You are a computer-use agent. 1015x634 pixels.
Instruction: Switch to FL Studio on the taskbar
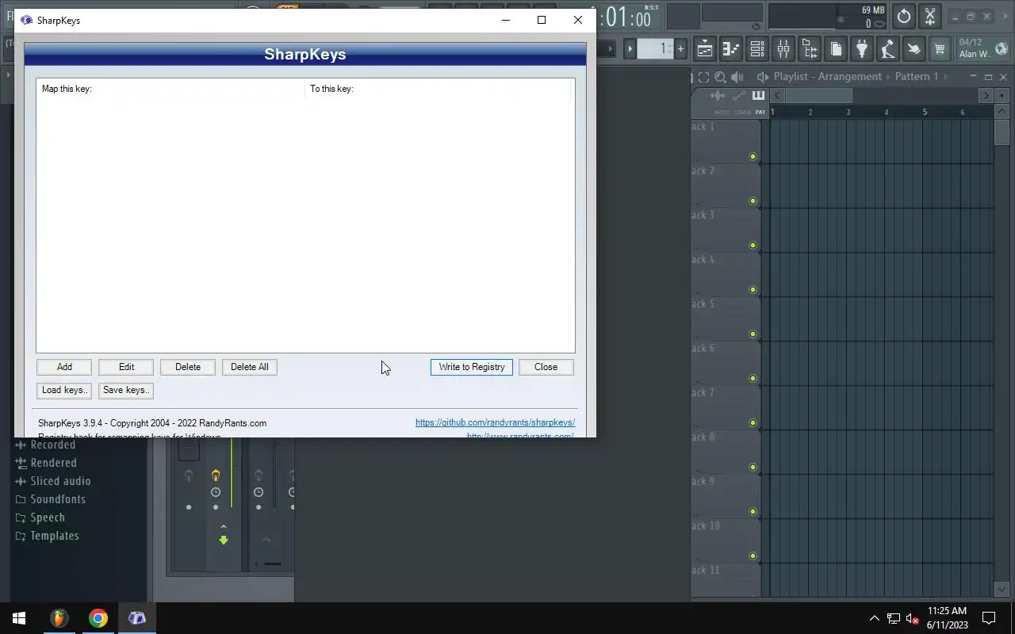coord(59,618)
